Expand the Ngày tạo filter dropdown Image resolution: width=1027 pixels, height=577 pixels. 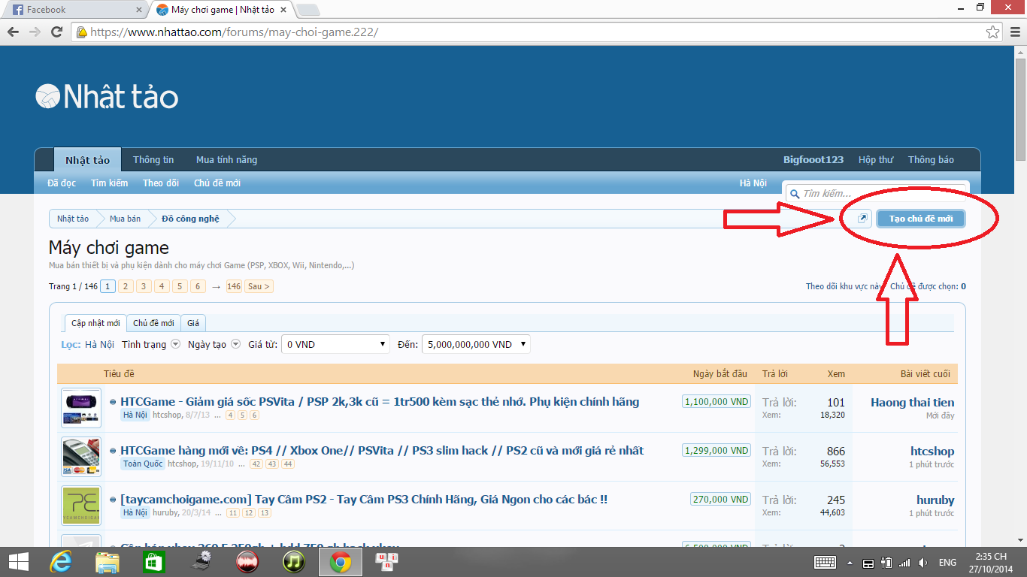pyautogui.click(x=235, y=344)
